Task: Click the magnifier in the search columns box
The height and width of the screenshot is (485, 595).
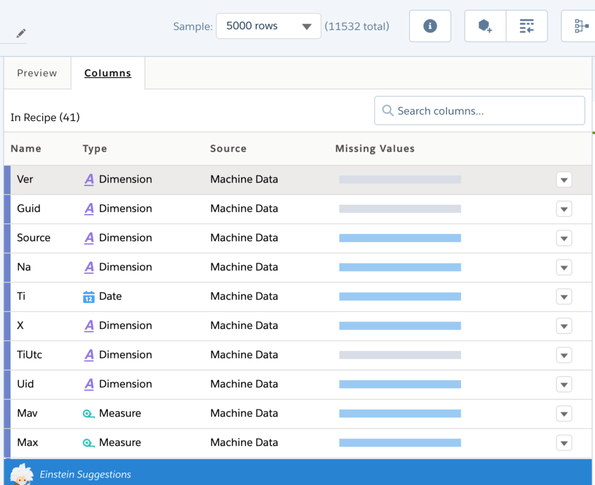Action: tap(388, 110)
